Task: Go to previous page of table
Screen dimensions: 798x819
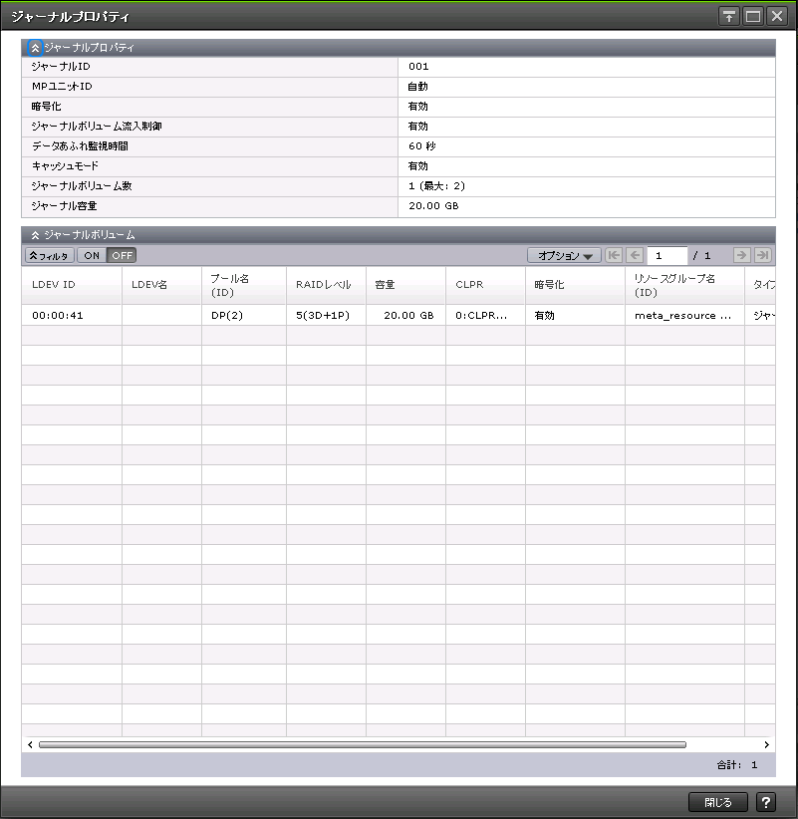Action: click(635, 255)
